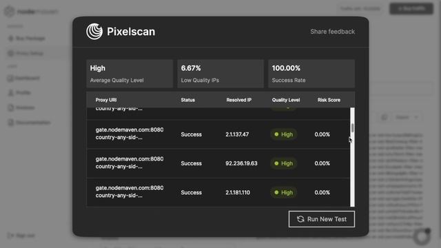
Task: Click the 6.67% Low Quality IPs card
Action: click(x=220, y=74)
